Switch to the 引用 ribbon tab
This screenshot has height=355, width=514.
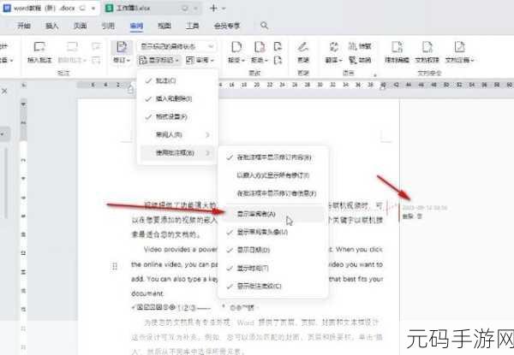(108, 26)
